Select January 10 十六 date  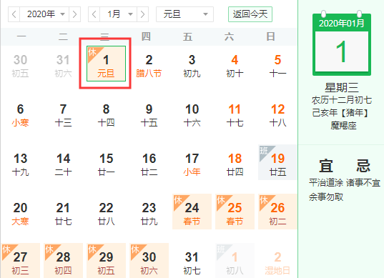coord(192,115)
